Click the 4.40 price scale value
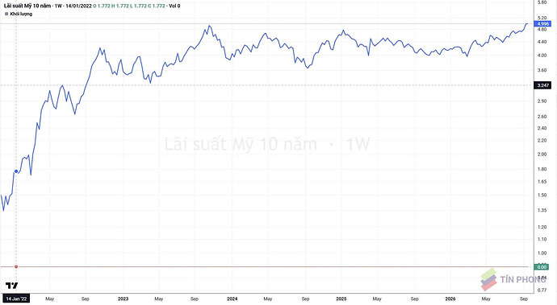 pyautogui.click(x=542, y=42)
